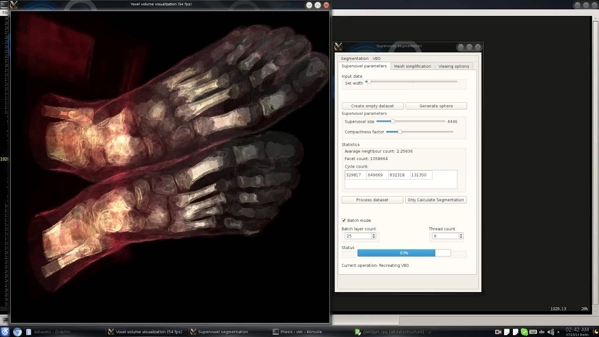
Task: Close the Supervoxel segmentation window
Action: 478,47
